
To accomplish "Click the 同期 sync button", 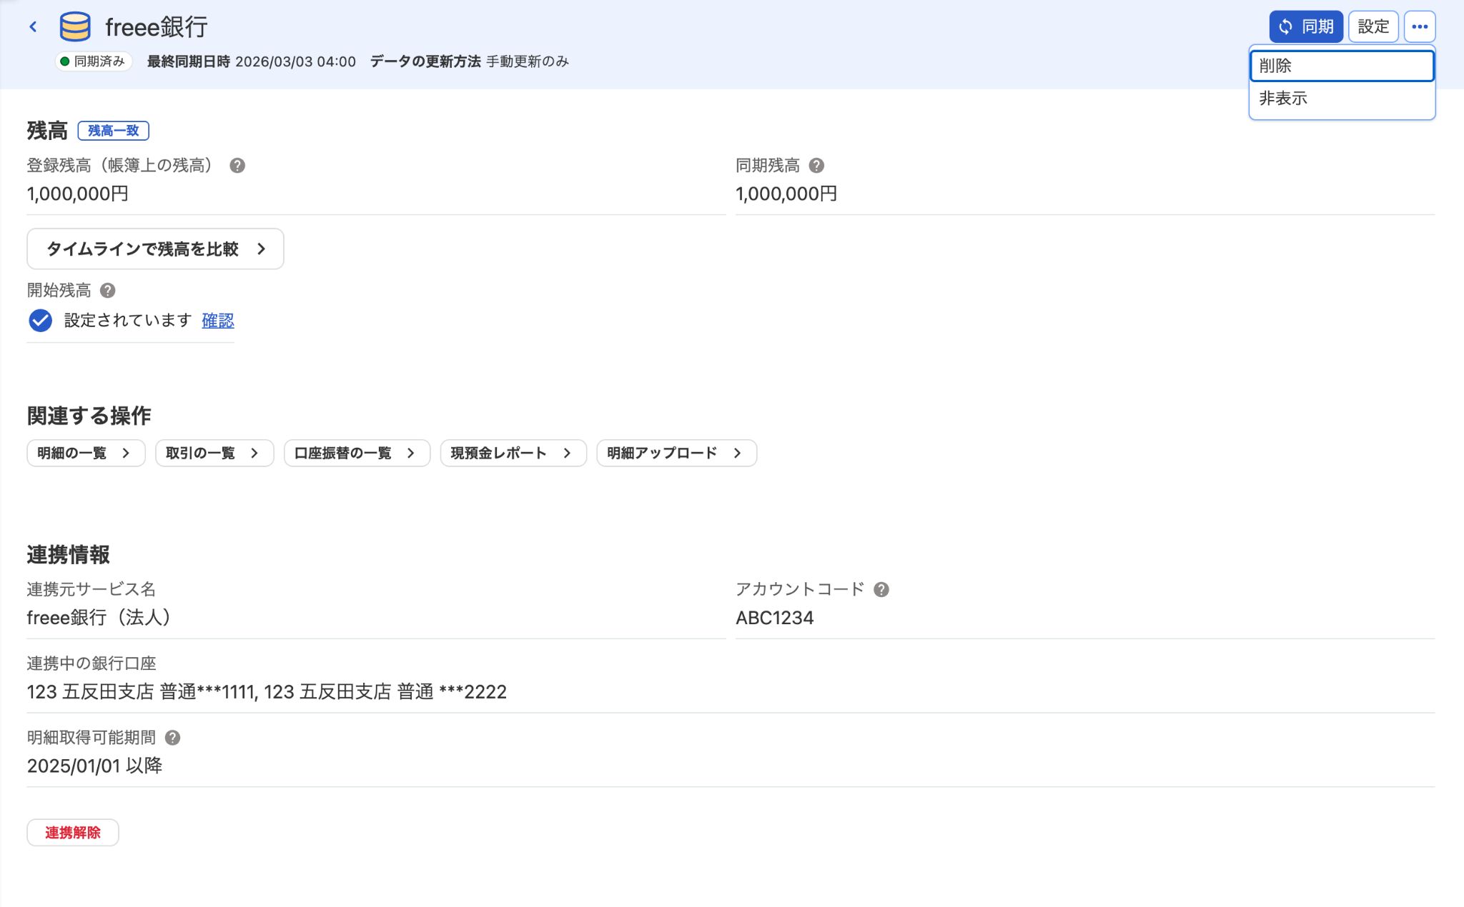I will point(1306,27).
